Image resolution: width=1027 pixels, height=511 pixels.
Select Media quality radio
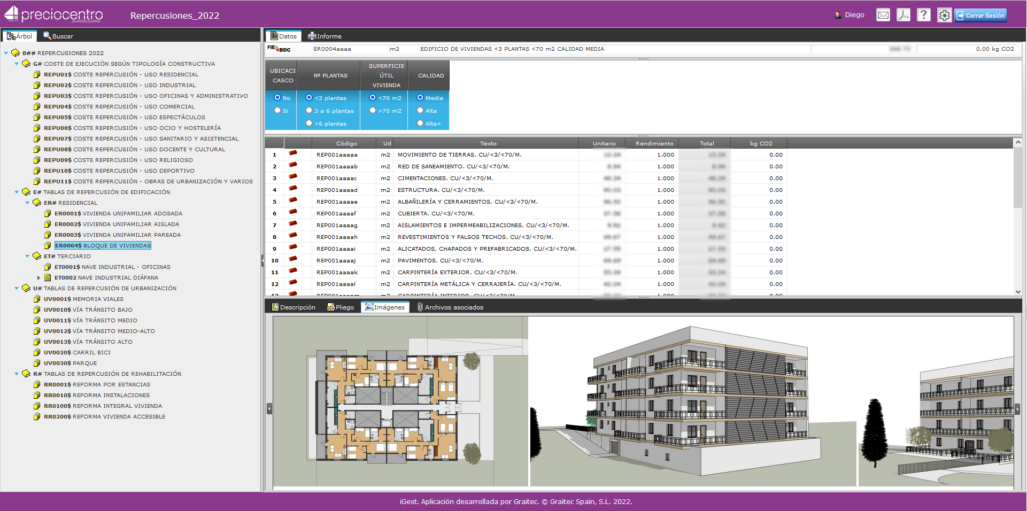pos(420,98)
